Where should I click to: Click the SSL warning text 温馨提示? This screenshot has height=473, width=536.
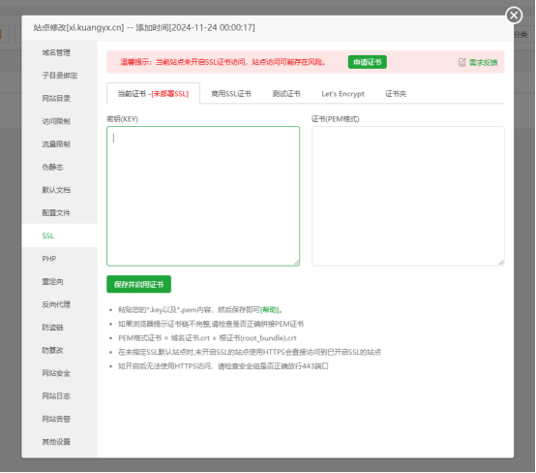[x=223, y=62]
